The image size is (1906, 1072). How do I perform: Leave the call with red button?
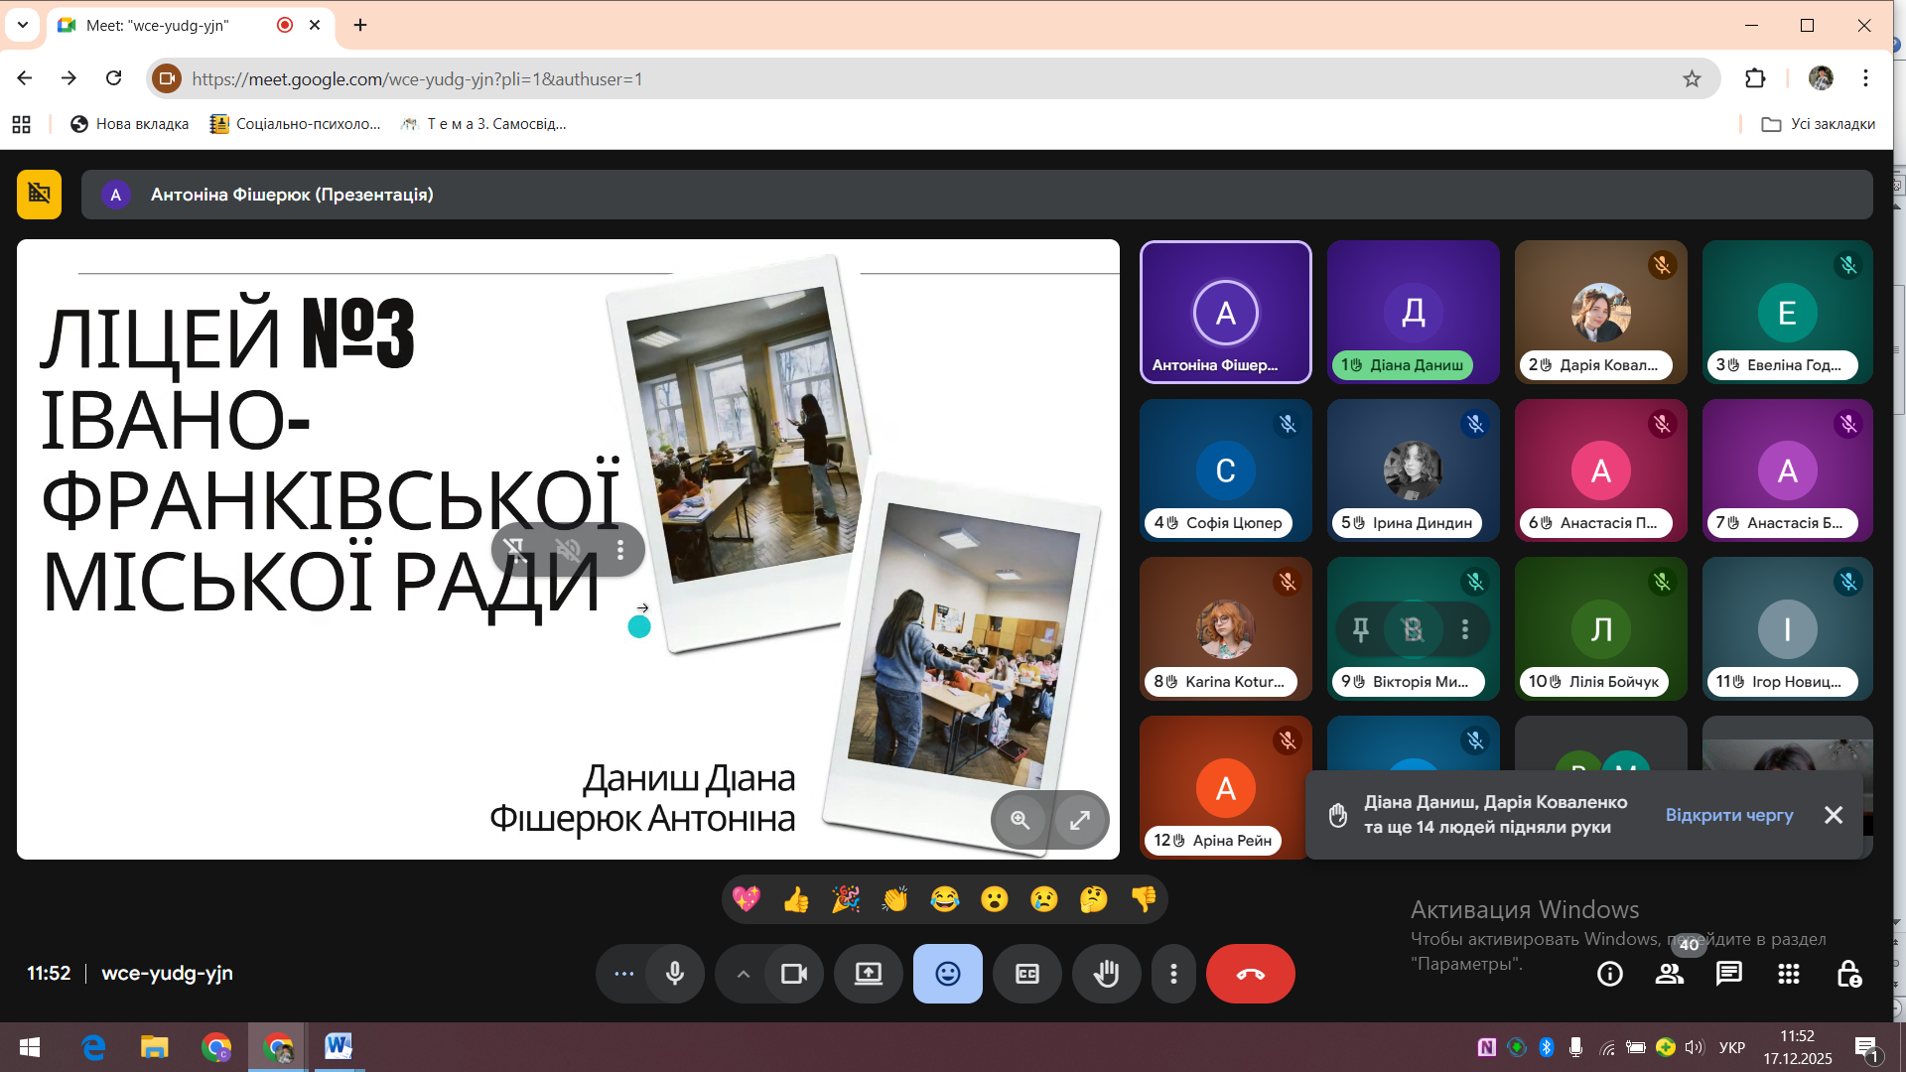click(1250, 974)
